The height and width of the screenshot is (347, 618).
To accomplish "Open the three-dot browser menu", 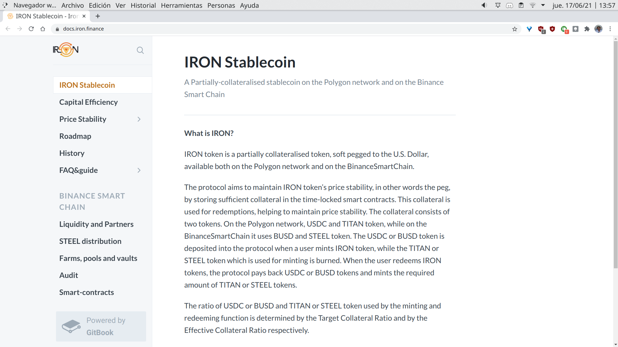I will [x=610, y=29].
